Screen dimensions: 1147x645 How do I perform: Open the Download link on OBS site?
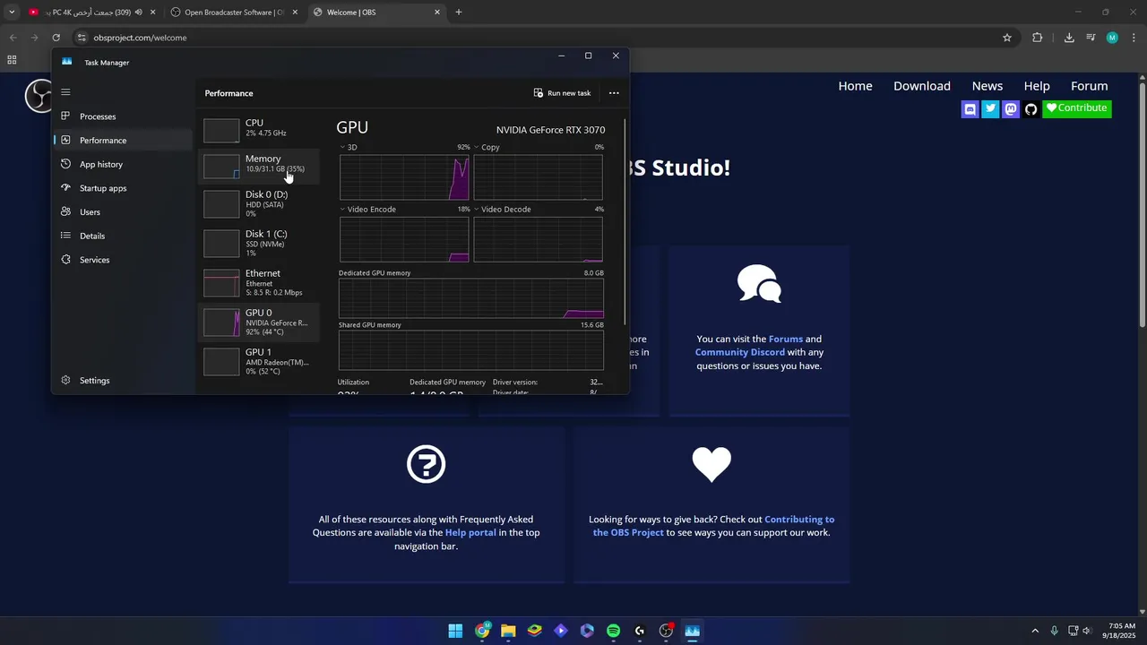click(x=922, y=86)
